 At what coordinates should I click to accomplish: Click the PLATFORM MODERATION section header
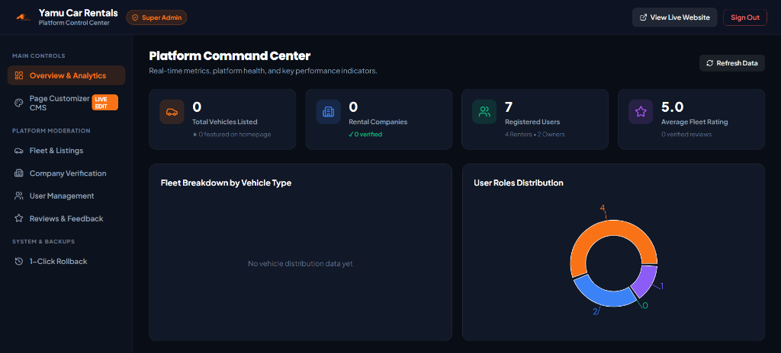click(x=51, y=131)
